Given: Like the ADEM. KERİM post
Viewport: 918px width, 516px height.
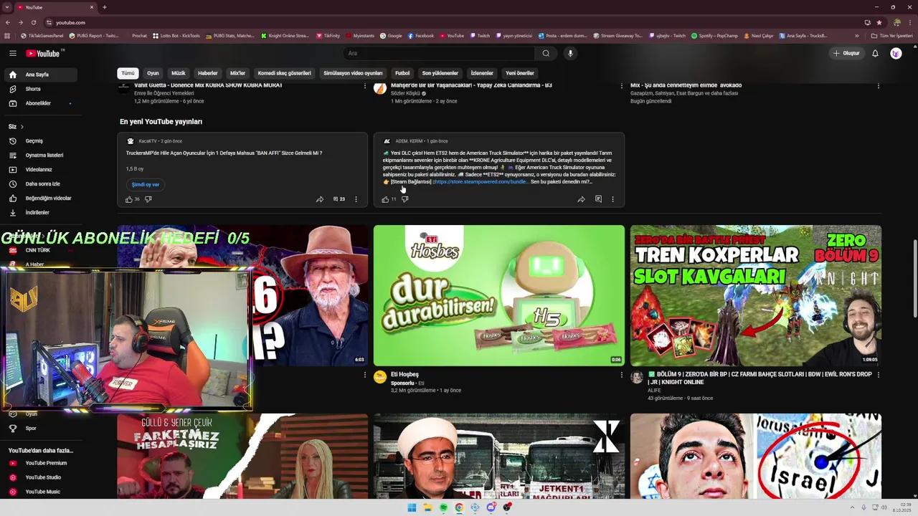Looking at the screenshot, I should click(x=385, y=199).
